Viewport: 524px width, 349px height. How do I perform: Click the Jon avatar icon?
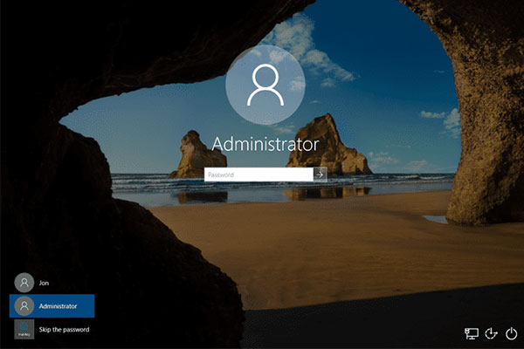[24, 283]
